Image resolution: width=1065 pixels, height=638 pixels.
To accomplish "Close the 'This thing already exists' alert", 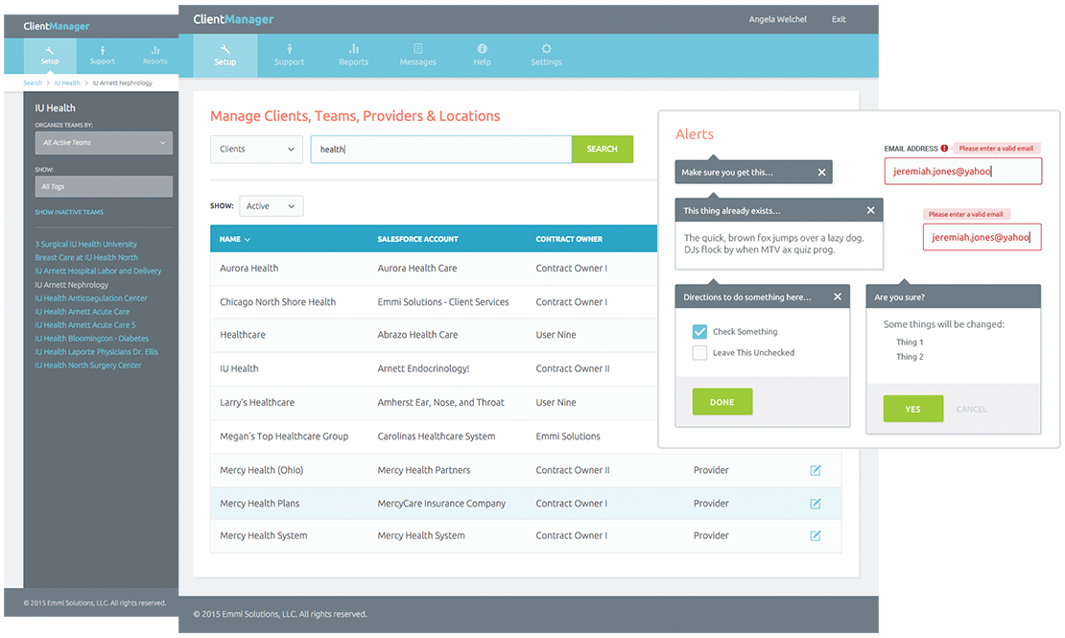I will click(x=870, y=211).
